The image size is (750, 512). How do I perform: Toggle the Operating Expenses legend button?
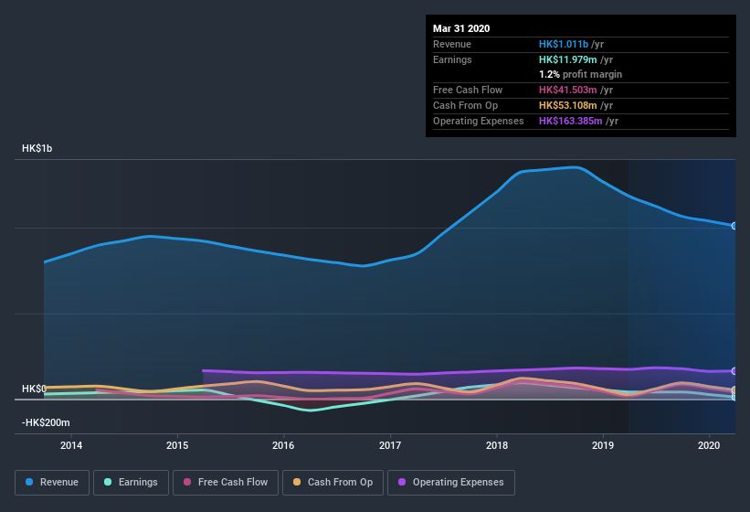(451, 483)
